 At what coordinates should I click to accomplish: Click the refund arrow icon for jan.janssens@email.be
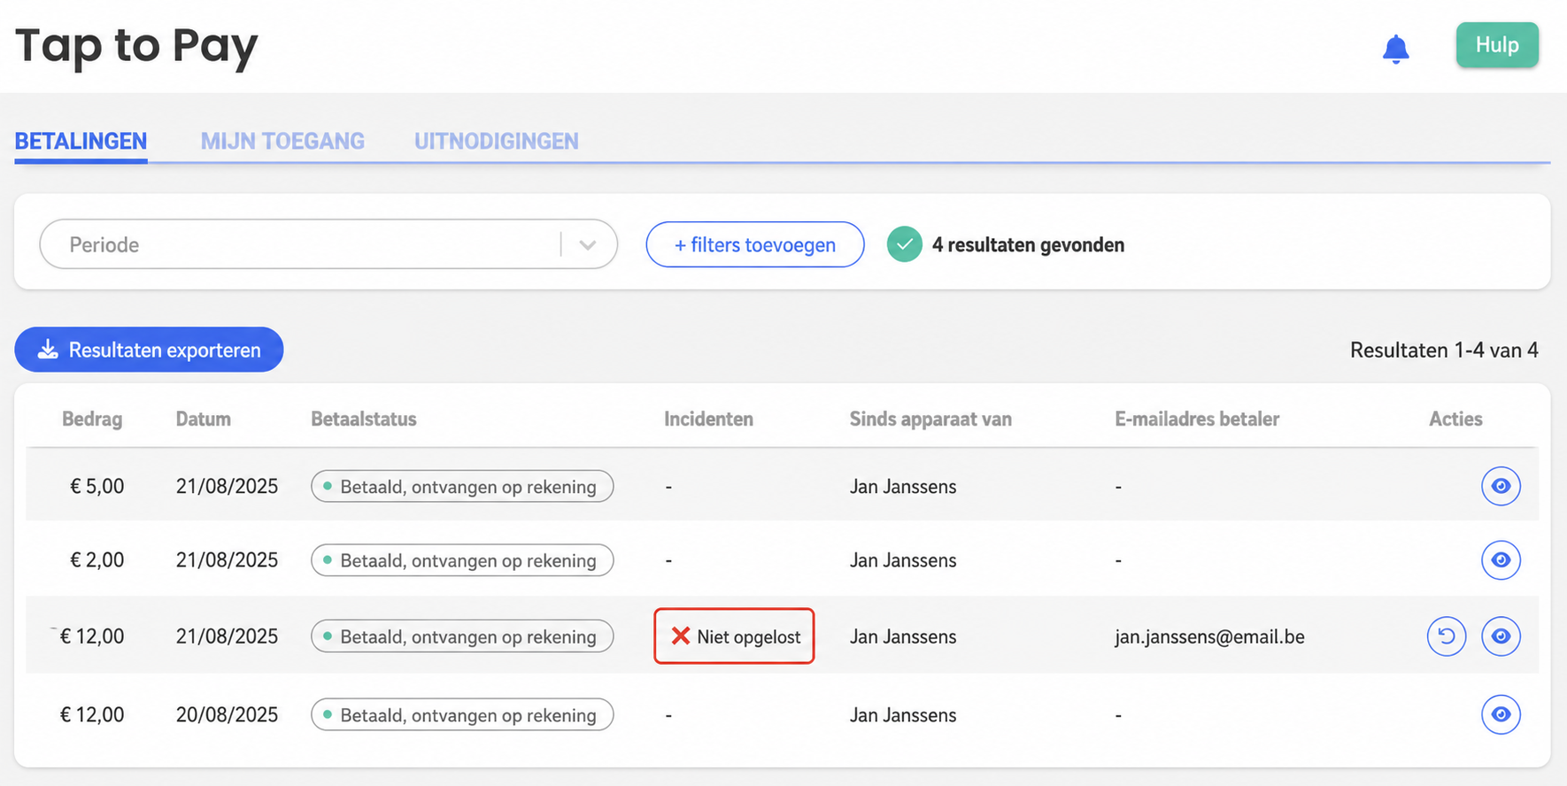1447,636
